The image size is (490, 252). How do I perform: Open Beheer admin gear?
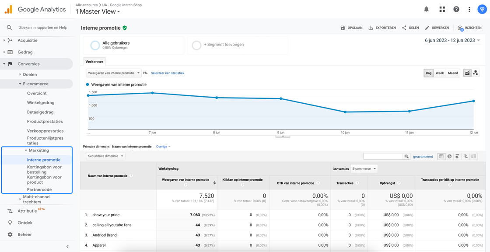(x=24, y=234)
